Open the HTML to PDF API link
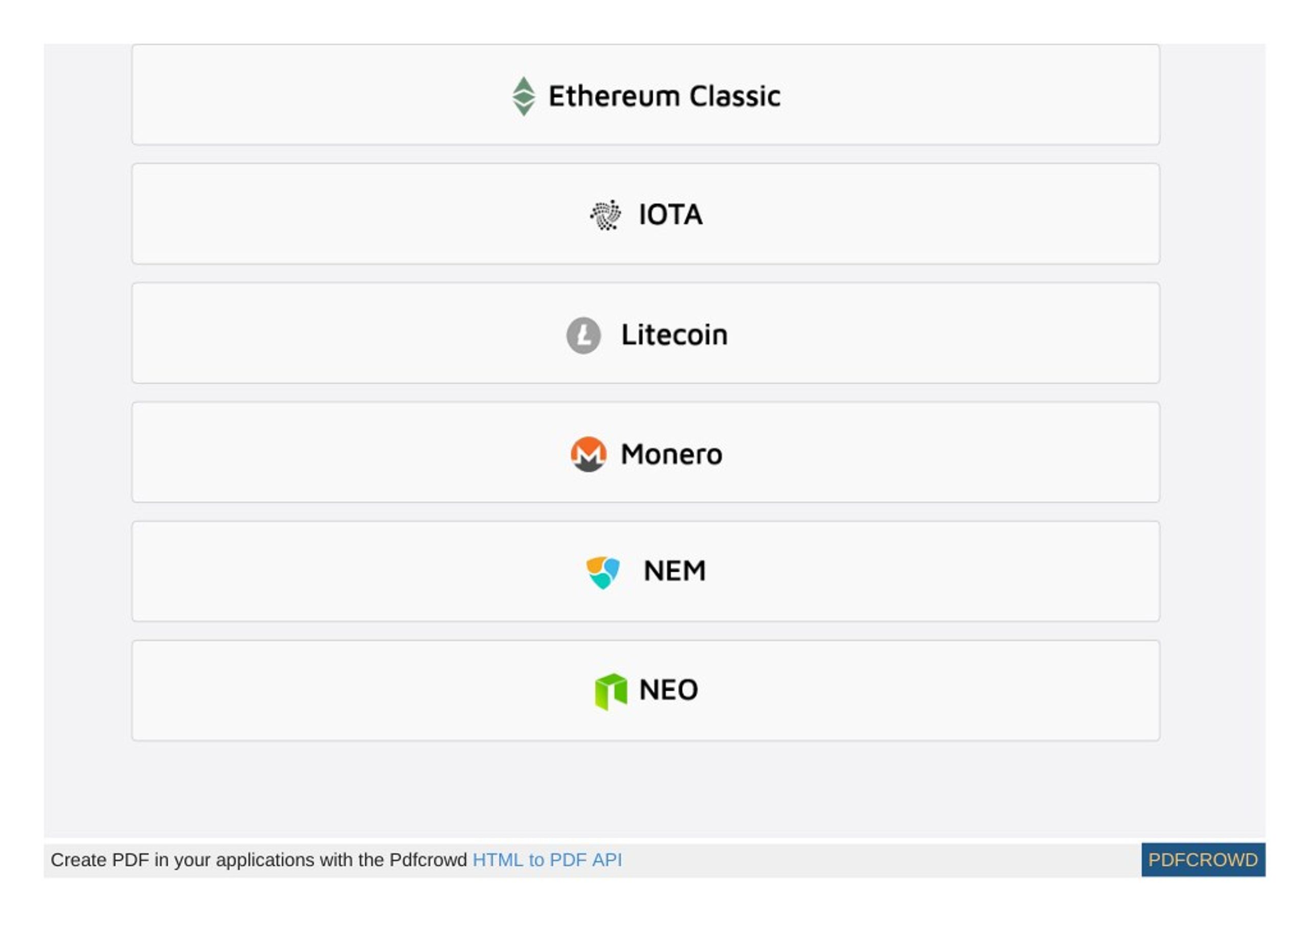The image size is (1309, 926). click(547, 860)
